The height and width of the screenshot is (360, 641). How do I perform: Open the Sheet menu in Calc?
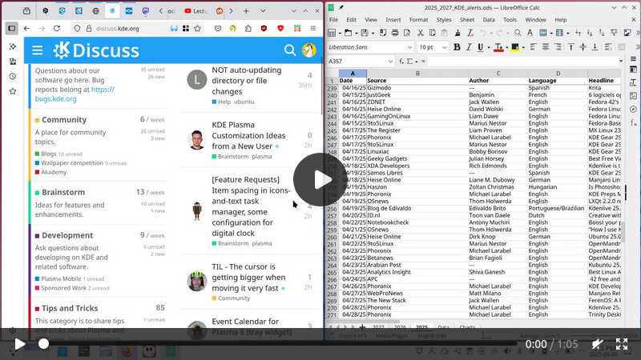click(467, 19)
